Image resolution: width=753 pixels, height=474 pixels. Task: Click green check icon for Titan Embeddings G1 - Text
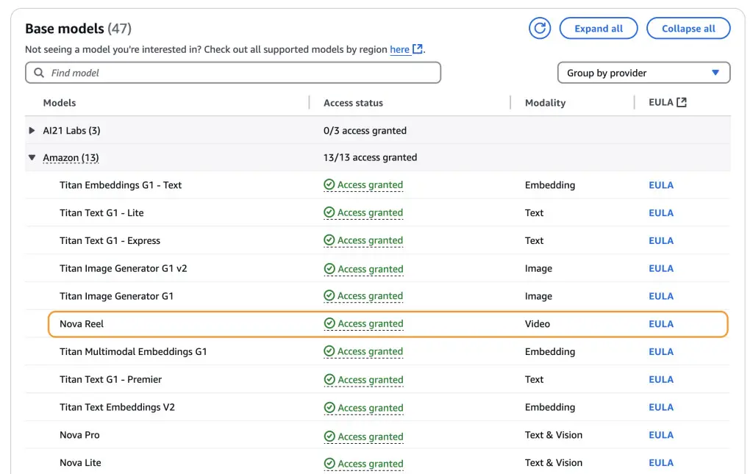(x=329, y=185)
